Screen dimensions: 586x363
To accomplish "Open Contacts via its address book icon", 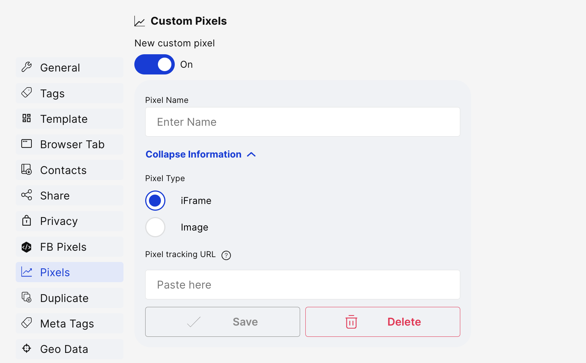I will coord(27,169).
